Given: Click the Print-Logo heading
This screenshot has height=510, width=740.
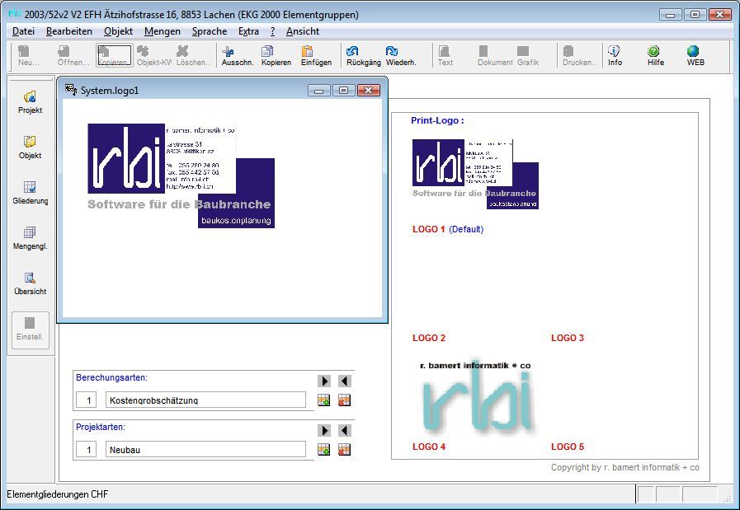Looking at the screenshot, I should coord(437,120).
